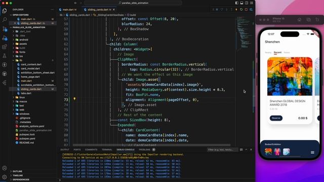Image resolution: width=324 pixels, height=182 pixels.
Task: Switch to the main.dart editor tab
Action: click(68, 10)
